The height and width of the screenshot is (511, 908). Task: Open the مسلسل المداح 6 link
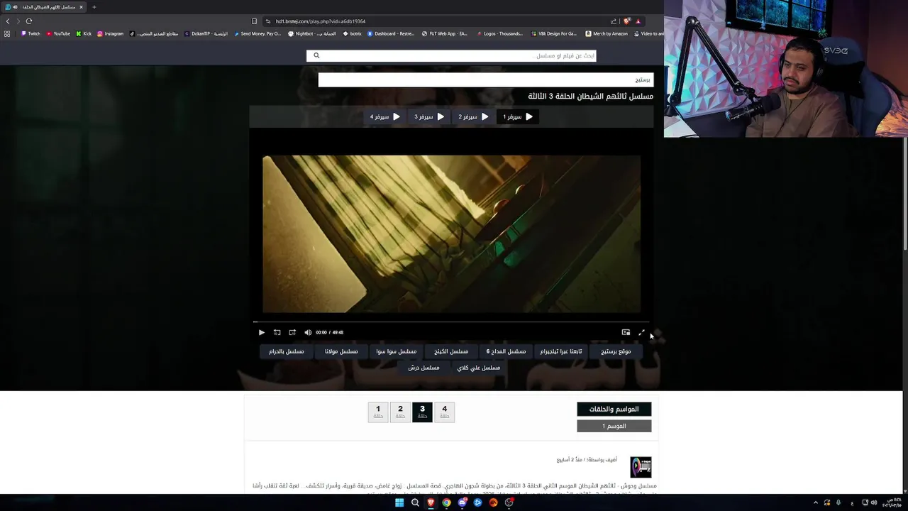point(506,351)
